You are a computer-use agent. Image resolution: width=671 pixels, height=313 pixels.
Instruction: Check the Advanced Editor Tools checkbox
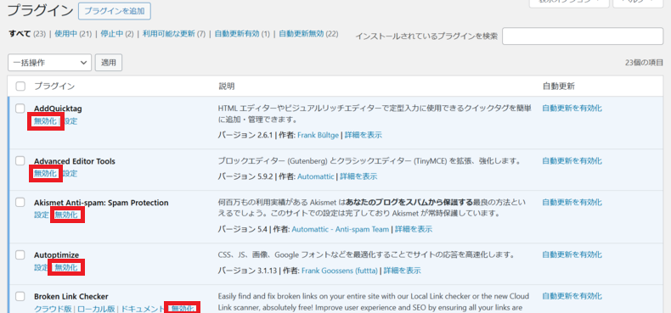tap(20, 161)
